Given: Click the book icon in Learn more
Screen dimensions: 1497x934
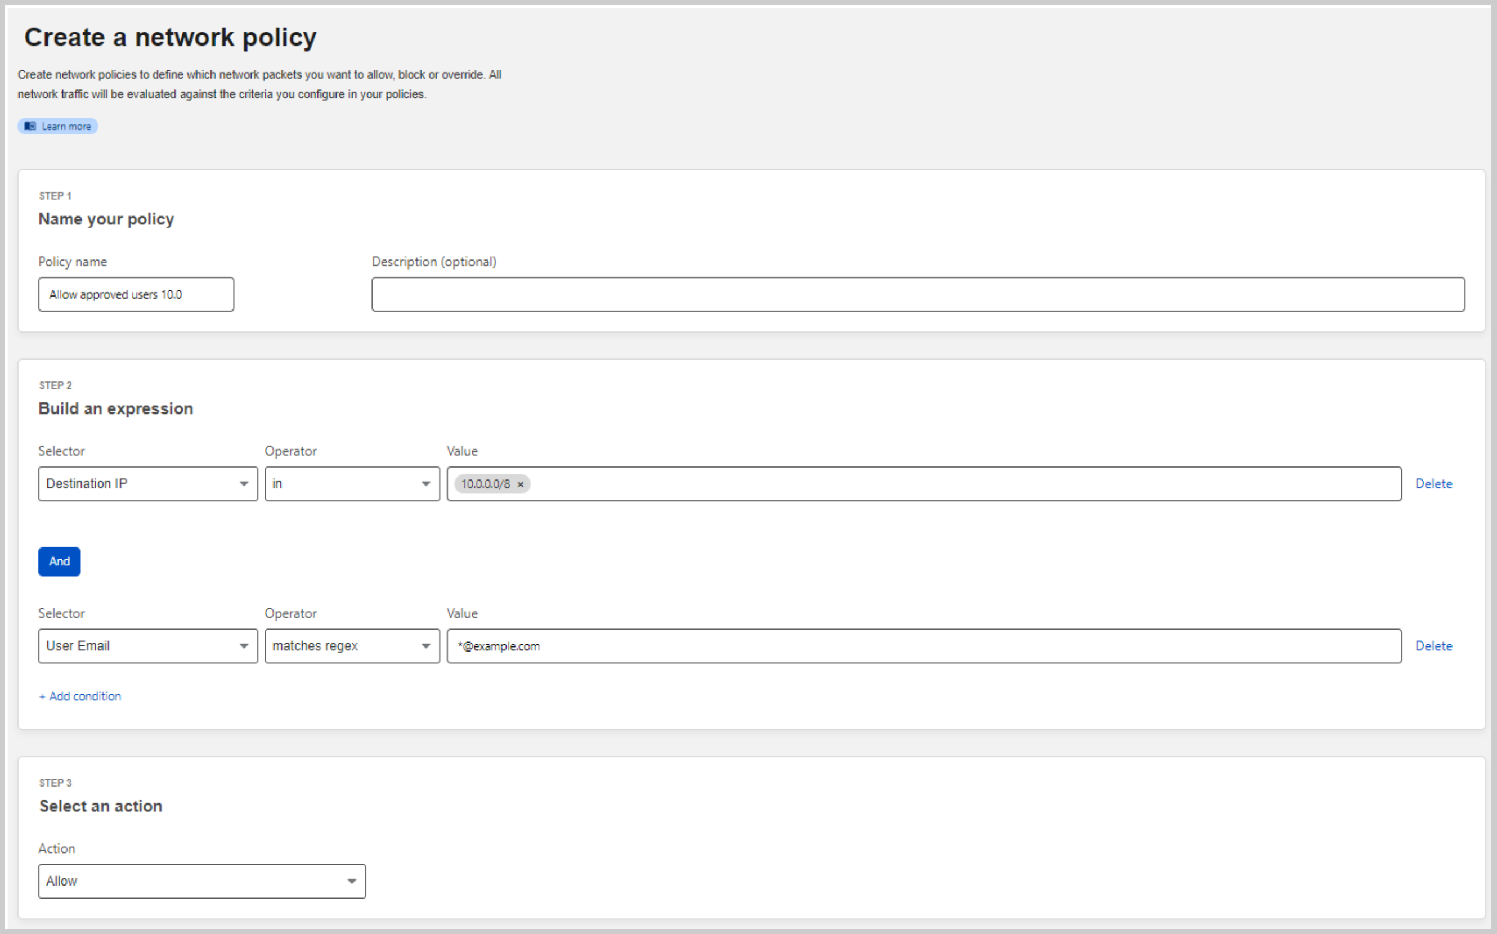Looking at the screenshot, I should click(x=30, y=126).
